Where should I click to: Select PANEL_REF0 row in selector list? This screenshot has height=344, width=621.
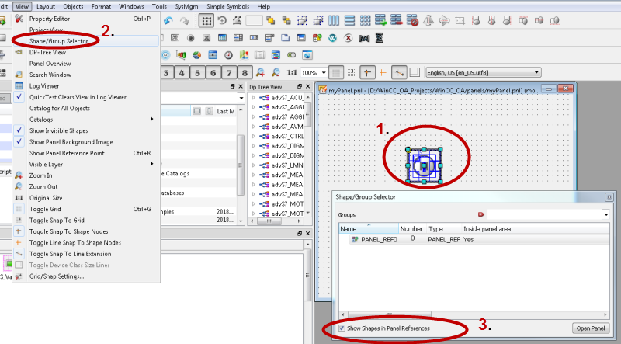pos(379,240)
